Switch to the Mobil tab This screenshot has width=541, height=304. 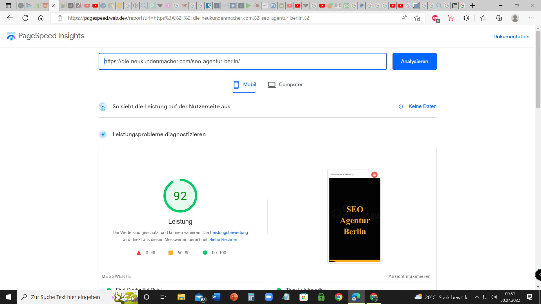[x=245, y=84]
